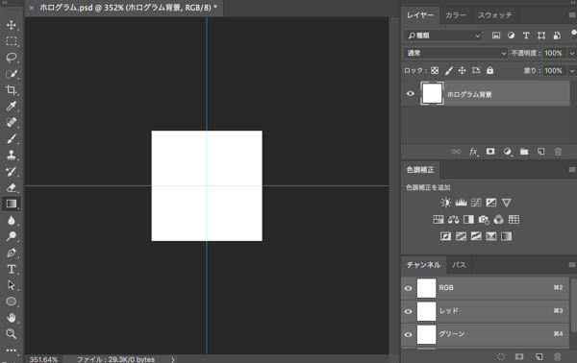Add Color Balance scales adjustment
The image size is (577, 363).
[x=453, y=219]
